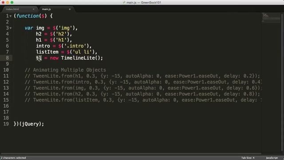
Task: Click the selected tl variable on line 8
Action: 39,58
